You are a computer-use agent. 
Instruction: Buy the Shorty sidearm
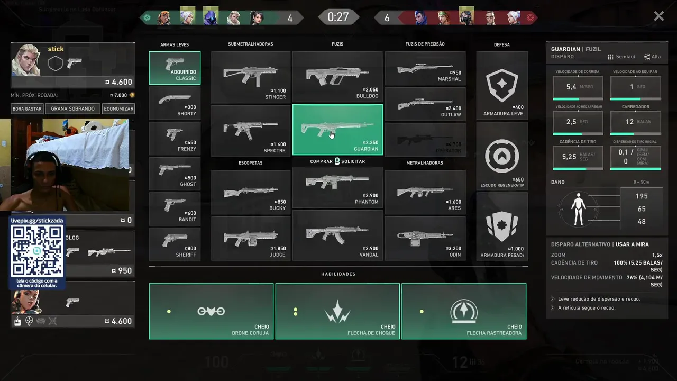(x=175, y=103)
